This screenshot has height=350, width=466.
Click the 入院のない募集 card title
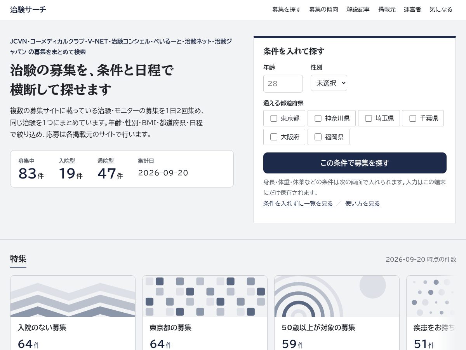point(42,328)
